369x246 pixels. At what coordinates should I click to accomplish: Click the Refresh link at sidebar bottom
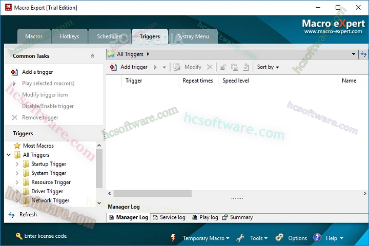(23, 214)
